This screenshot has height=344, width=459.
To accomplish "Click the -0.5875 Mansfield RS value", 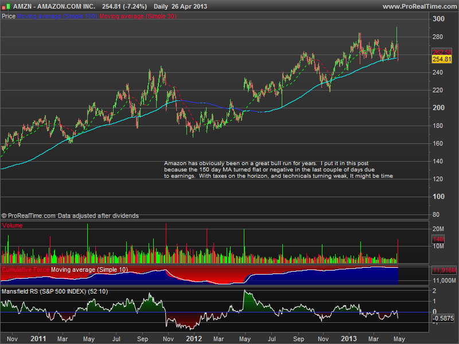I will point(443,318).
